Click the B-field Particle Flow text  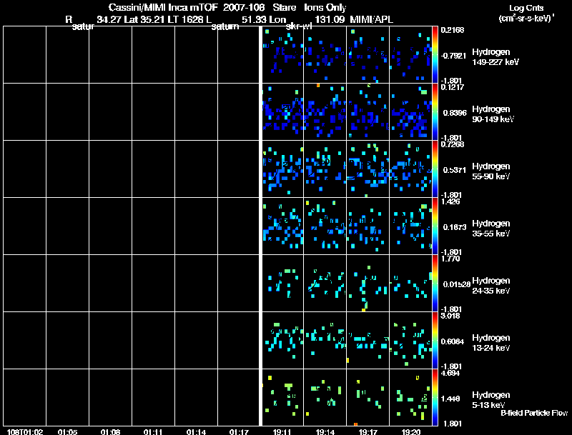point(534,413)
